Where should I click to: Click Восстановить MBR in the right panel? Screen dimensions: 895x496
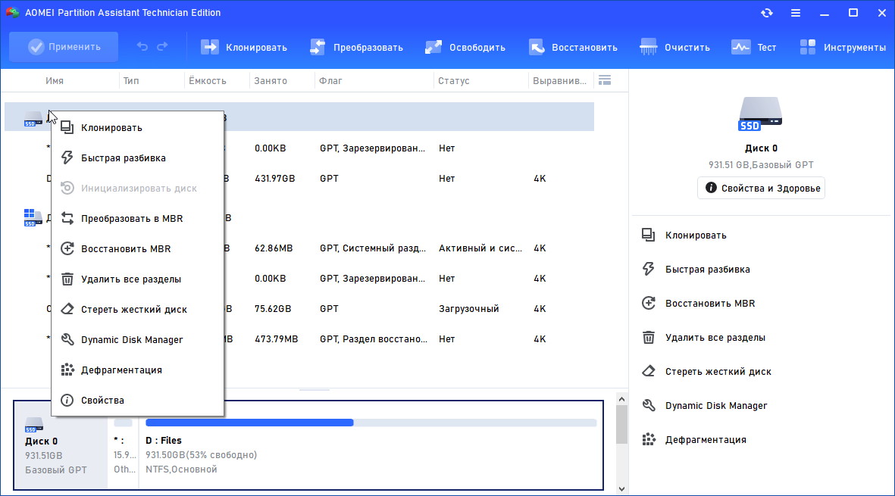tap(697, 304)
